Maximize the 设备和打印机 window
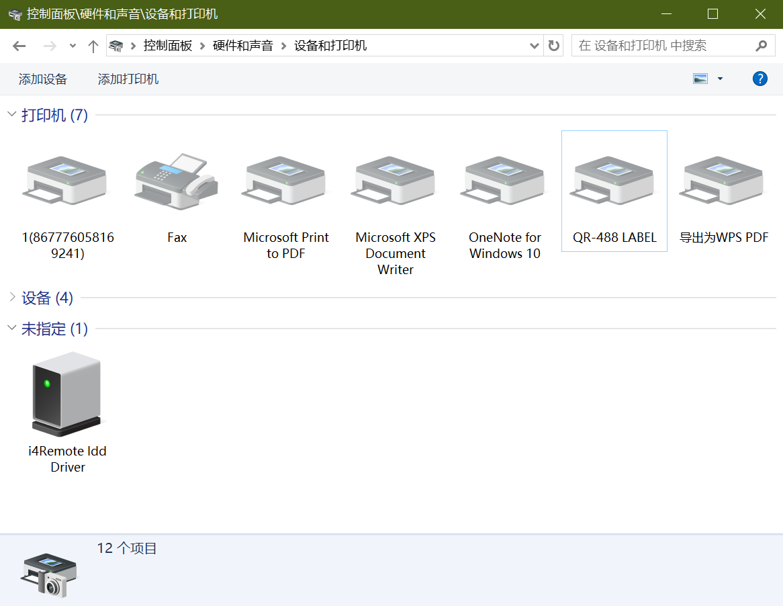Viewport: 783px width, 606px height. 712,14
